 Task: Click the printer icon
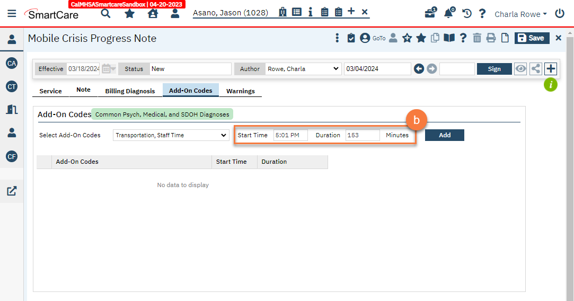pyautogui.click(x=491, y=38)
